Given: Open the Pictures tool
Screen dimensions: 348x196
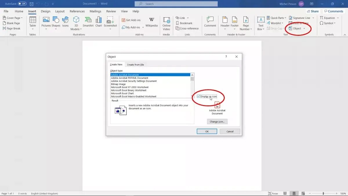Looking at the screenshot, I should 46,23.
